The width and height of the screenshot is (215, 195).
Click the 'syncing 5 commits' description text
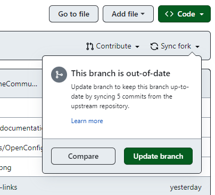(x=120, y=96)
